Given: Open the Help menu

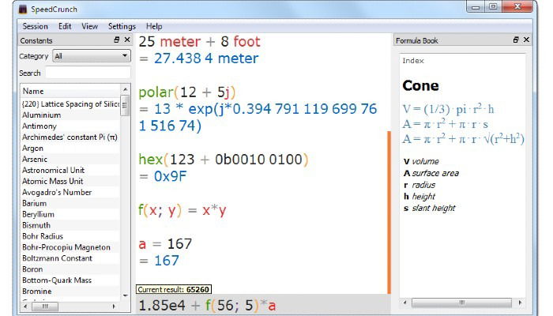Looking at the screenshot, I should [154, 26].
